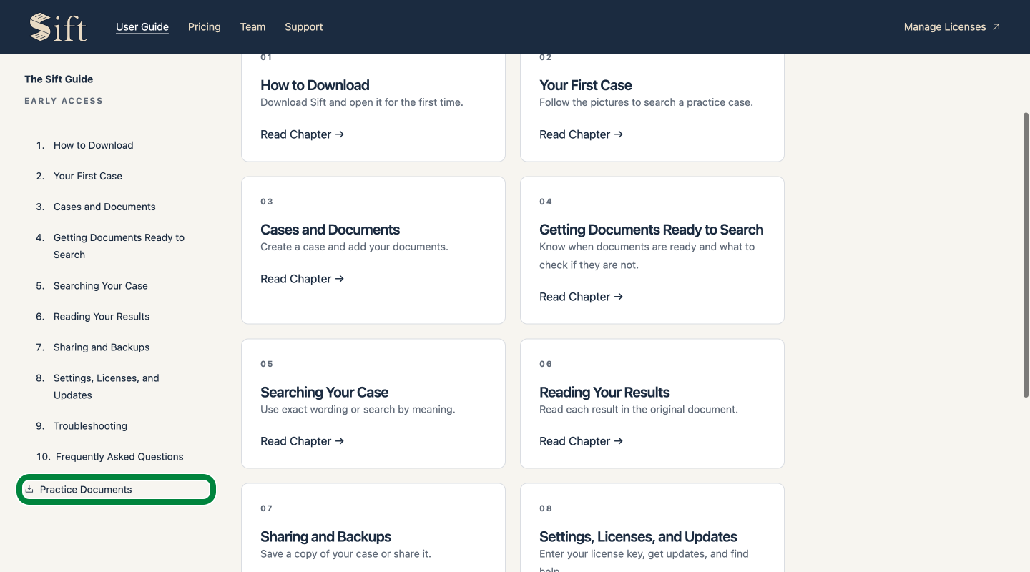
Task: Read Chapter for Your First Case
Action: pyautogui.click(x=582, y=134)
